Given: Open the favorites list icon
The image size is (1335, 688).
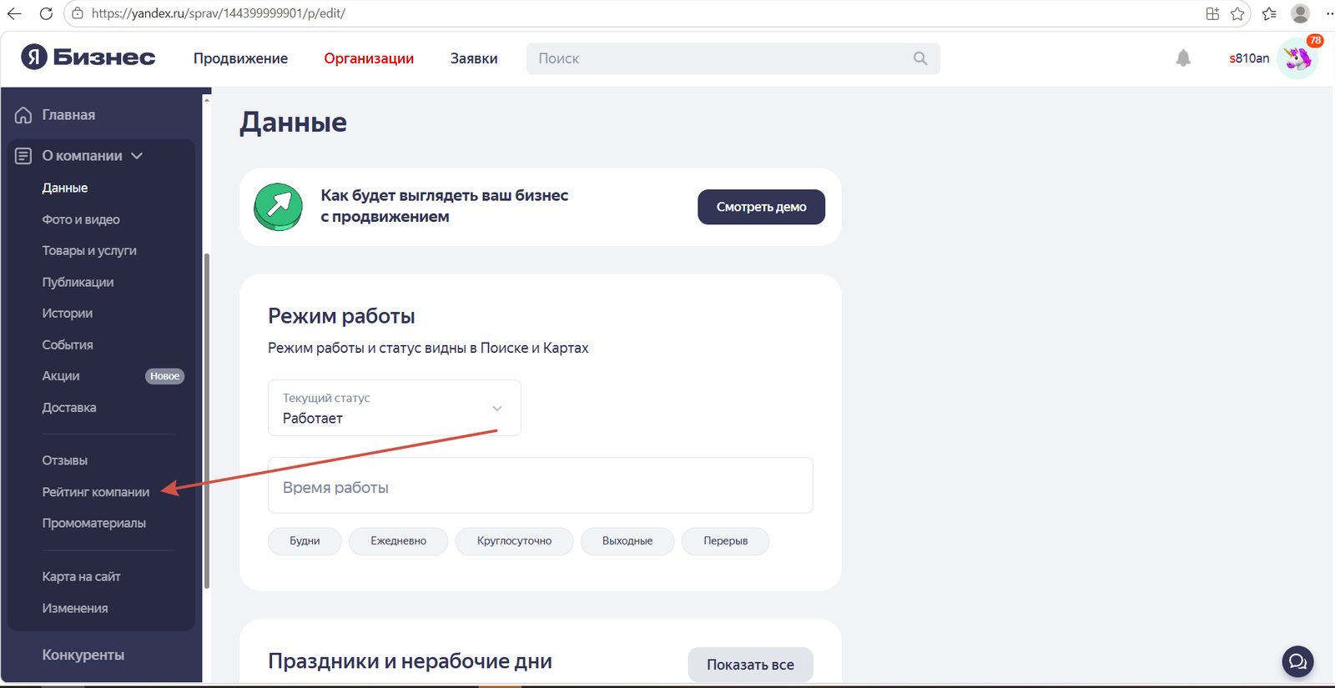Looking at the screenshot, I should click(1269, 13).
